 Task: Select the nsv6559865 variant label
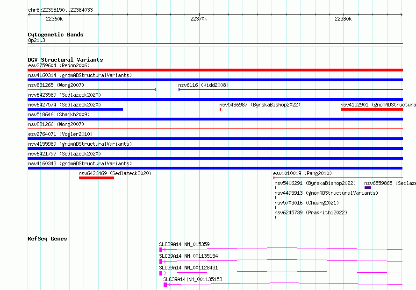click(390, 183)
